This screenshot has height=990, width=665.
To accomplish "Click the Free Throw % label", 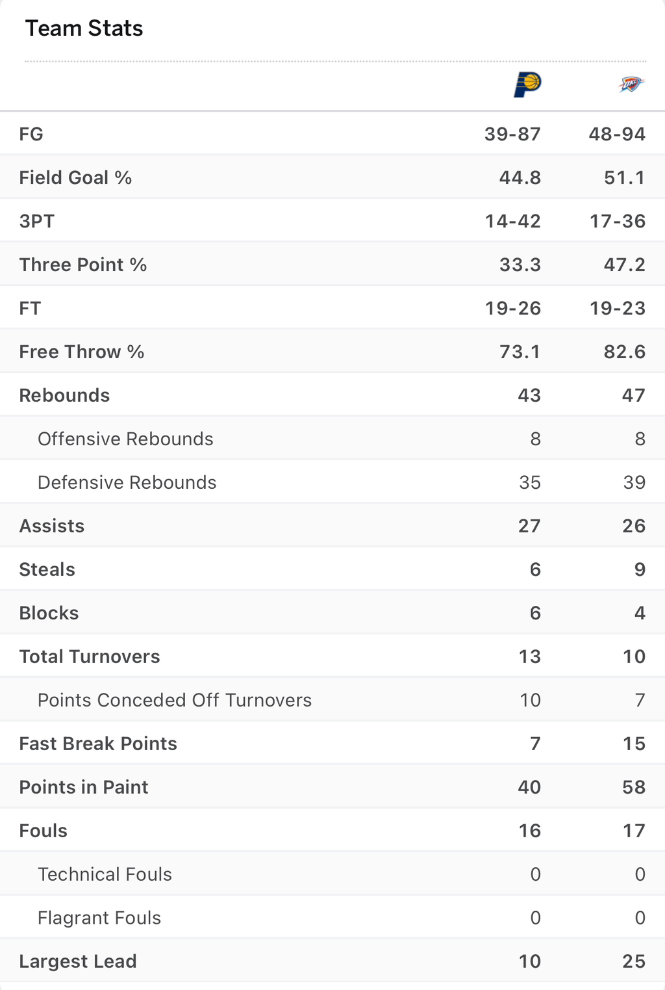I will pos(82,352).
